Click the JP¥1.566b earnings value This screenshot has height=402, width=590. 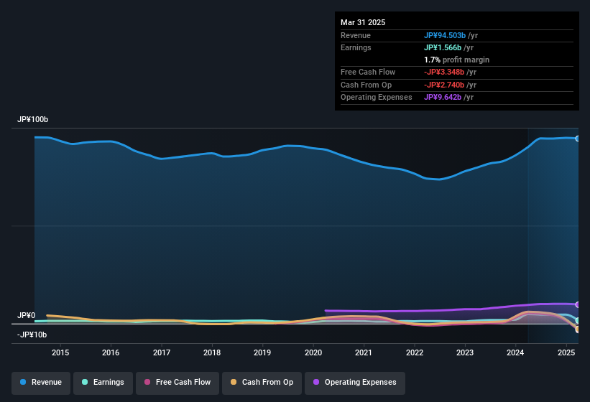click(x=443, y=47)
